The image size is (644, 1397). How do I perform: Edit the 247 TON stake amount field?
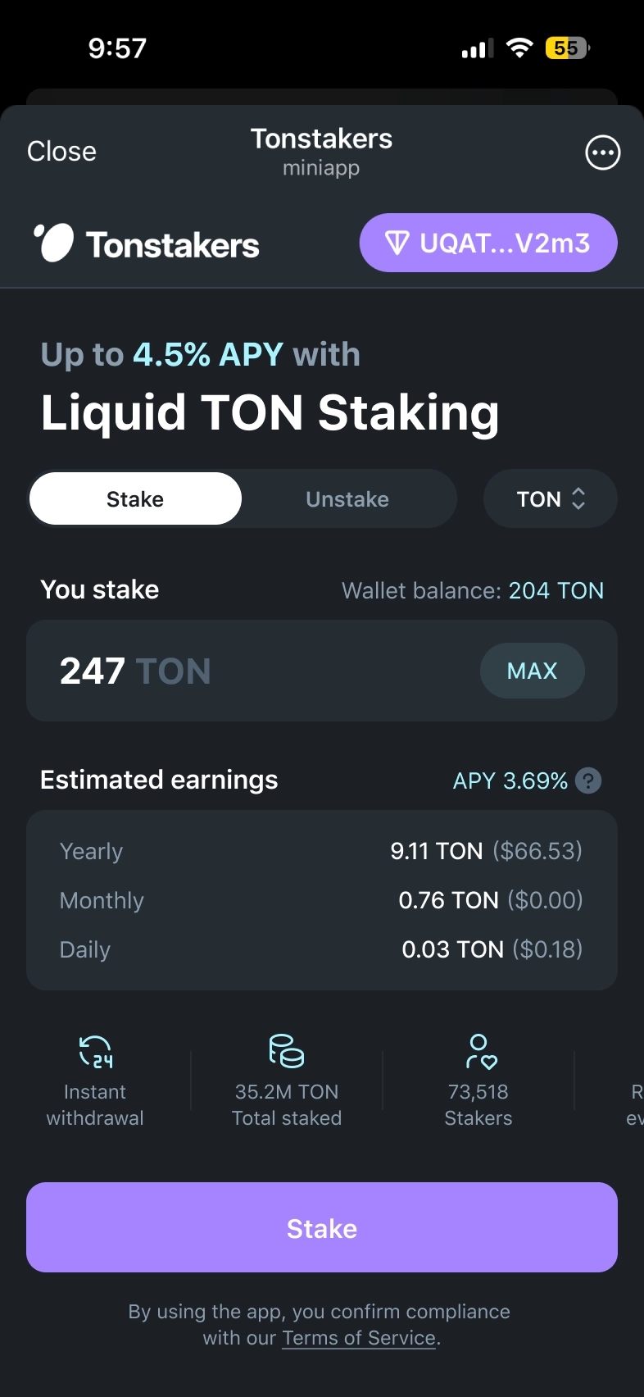click(x=246, y=671)
